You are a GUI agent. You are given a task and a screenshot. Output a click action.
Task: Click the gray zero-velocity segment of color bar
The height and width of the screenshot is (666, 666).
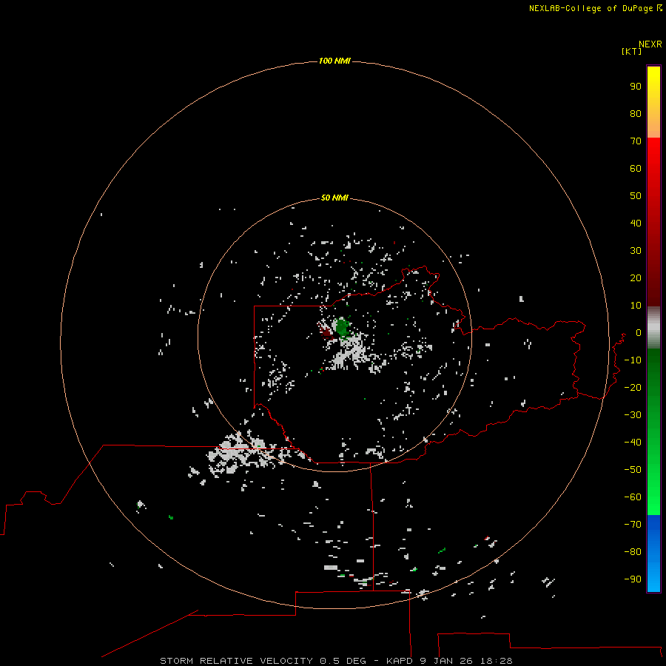point(653,328)
